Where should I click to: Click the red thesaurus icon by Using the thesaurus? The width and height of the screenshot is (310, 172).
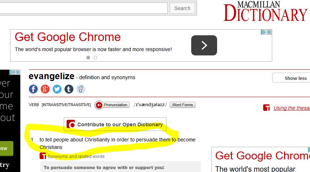click(x=266, y=108)
